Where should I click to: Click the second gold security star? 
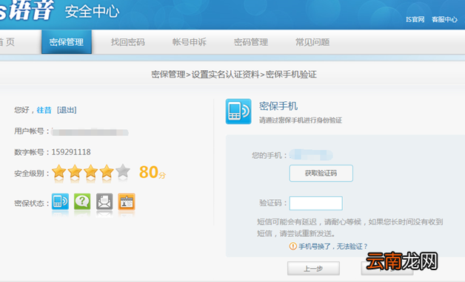75,172
